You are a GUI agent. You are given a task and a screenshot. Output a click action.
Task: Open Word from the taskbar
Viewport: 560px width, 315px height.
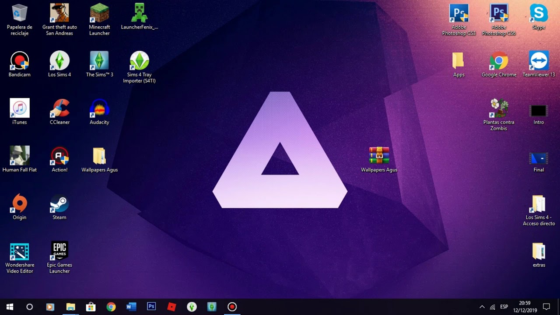coord(131,307)
